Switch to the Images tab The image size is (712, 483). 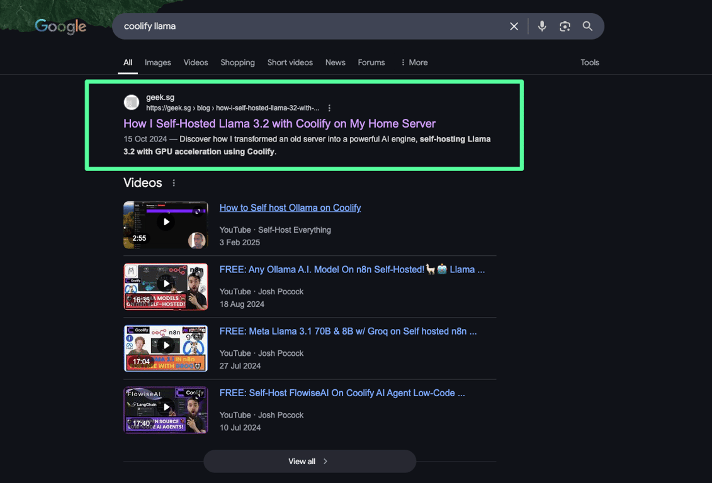(157, 63)
